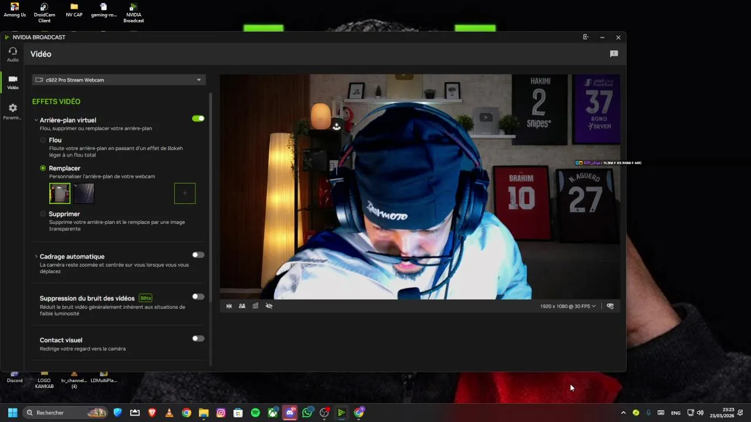Open the Audio section in sidebar
The width and height of the screenshot is (751, 422).
pos(13,54)
